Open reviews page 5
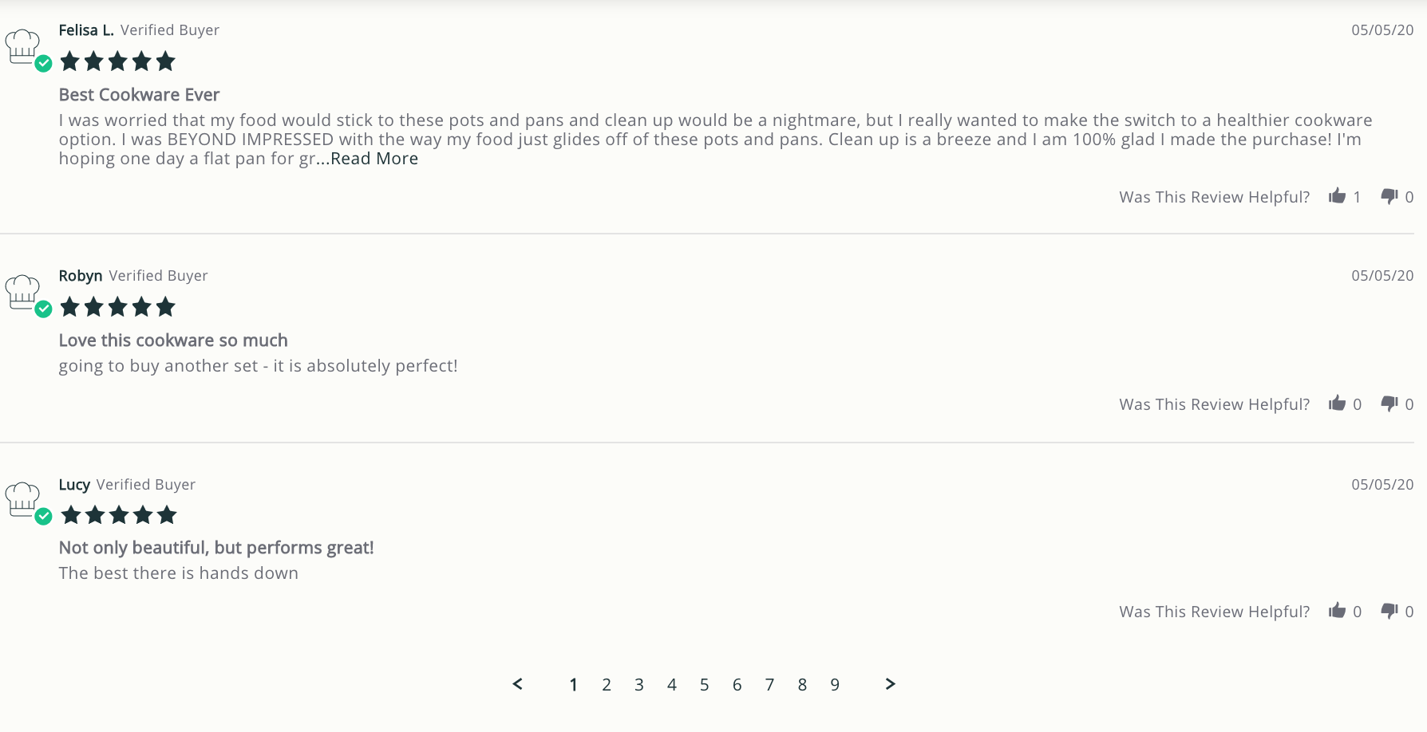The image size is (1427, 732). tap(705, 685)
